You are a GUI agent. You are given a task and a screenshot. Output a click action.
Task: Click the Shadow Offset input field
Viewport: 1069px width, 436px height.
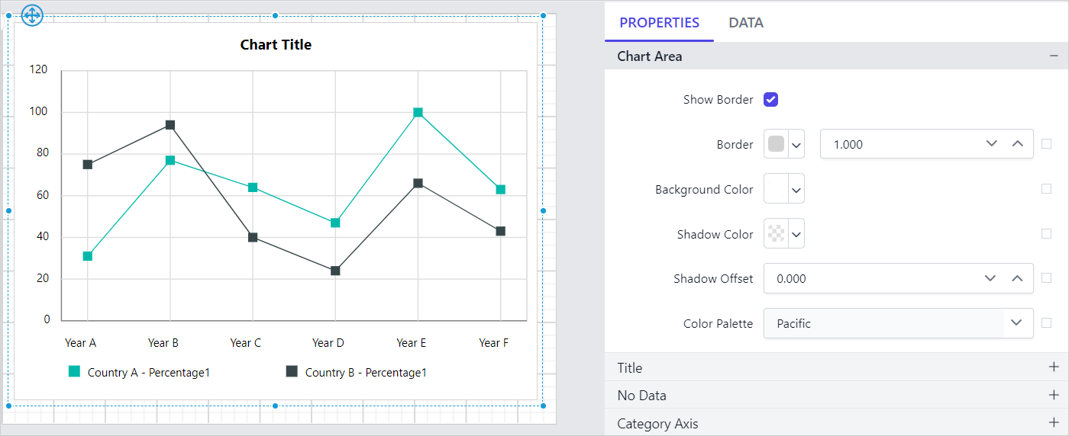[x=870, y=278]
